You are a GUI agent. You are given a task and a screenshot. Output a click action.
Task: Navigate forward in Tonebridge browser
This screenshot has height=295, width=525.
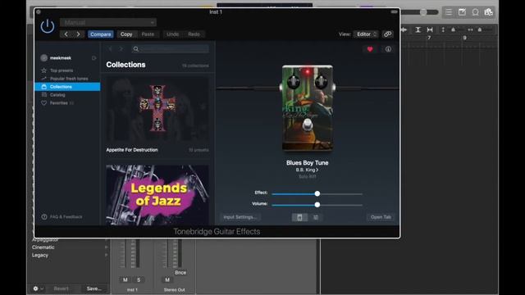pyautogui.click(x=121, y=49)
